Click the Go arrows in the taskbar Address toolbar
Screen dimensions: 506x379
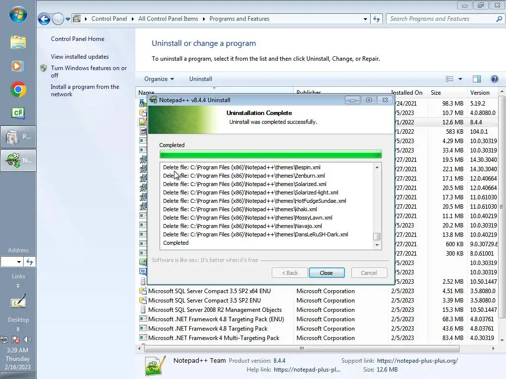pyautogui.click(x=30, y=262)
